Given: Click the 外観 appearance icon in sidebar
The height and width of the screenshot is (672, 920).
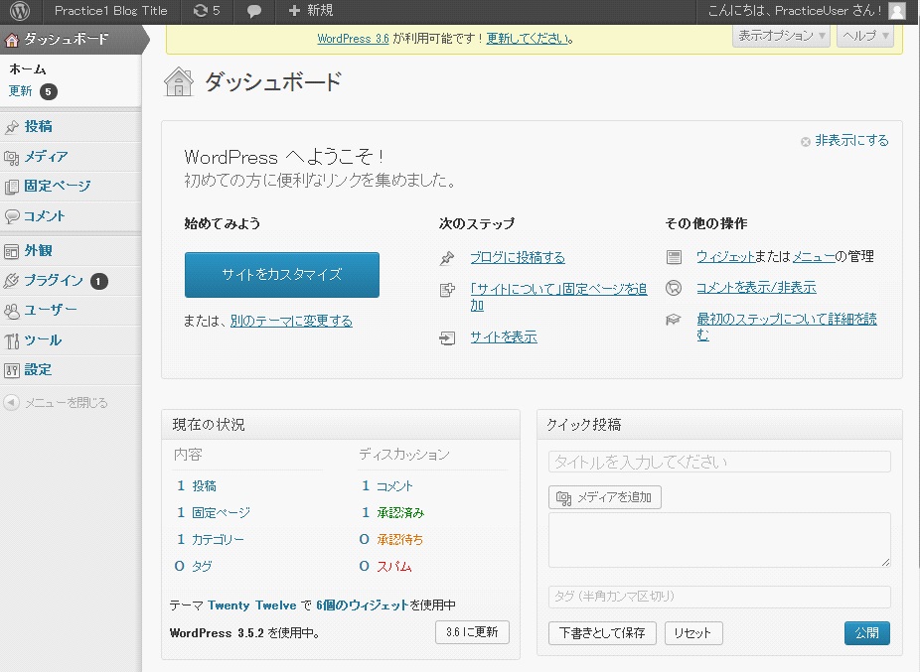Looking at the screenshot, I should coord(12,251).
